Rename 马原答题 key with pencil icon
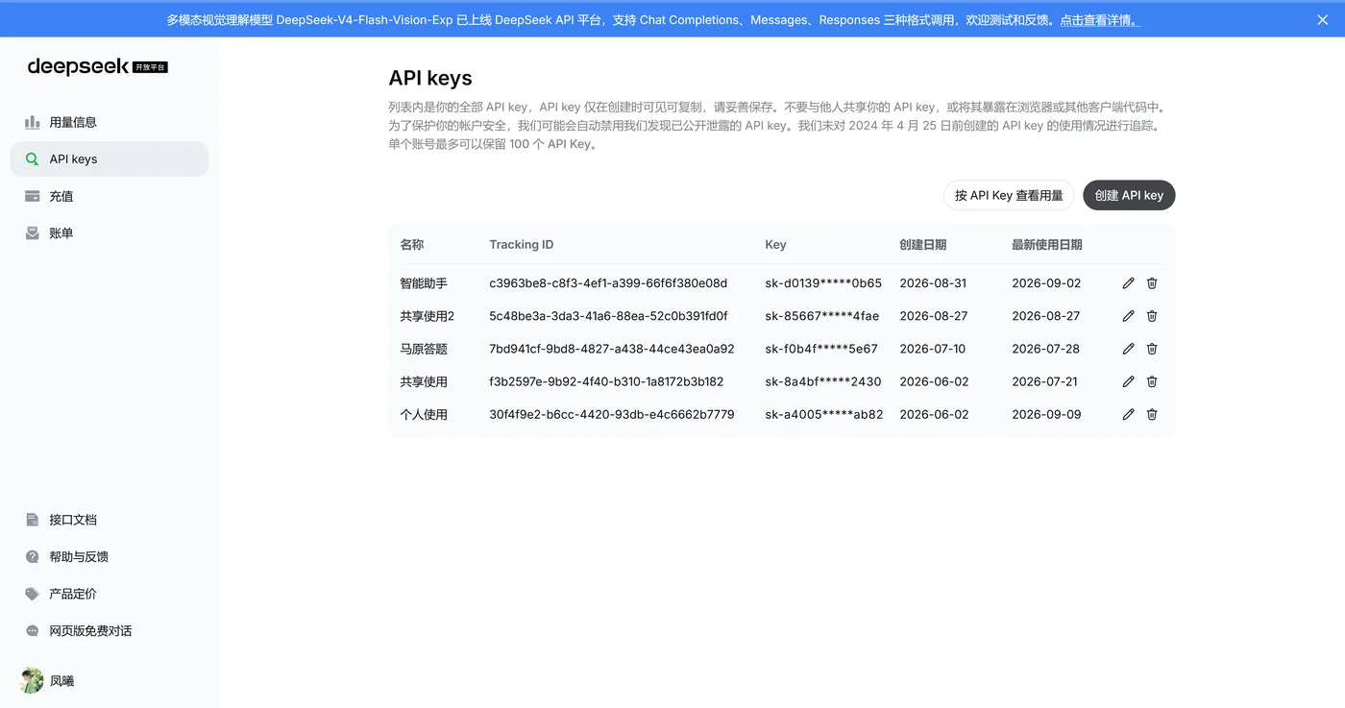Screen dimensions: 1345x708 1128,349
